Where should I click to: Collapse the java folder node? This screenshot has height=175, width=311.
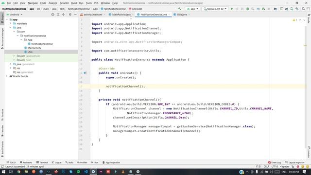click(x=11, y=28)
